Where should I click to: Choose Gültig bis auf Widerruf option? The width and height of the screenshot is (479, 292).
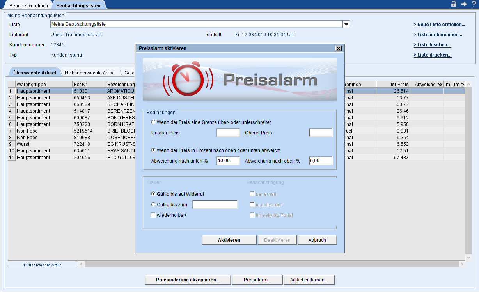[153, 194]
